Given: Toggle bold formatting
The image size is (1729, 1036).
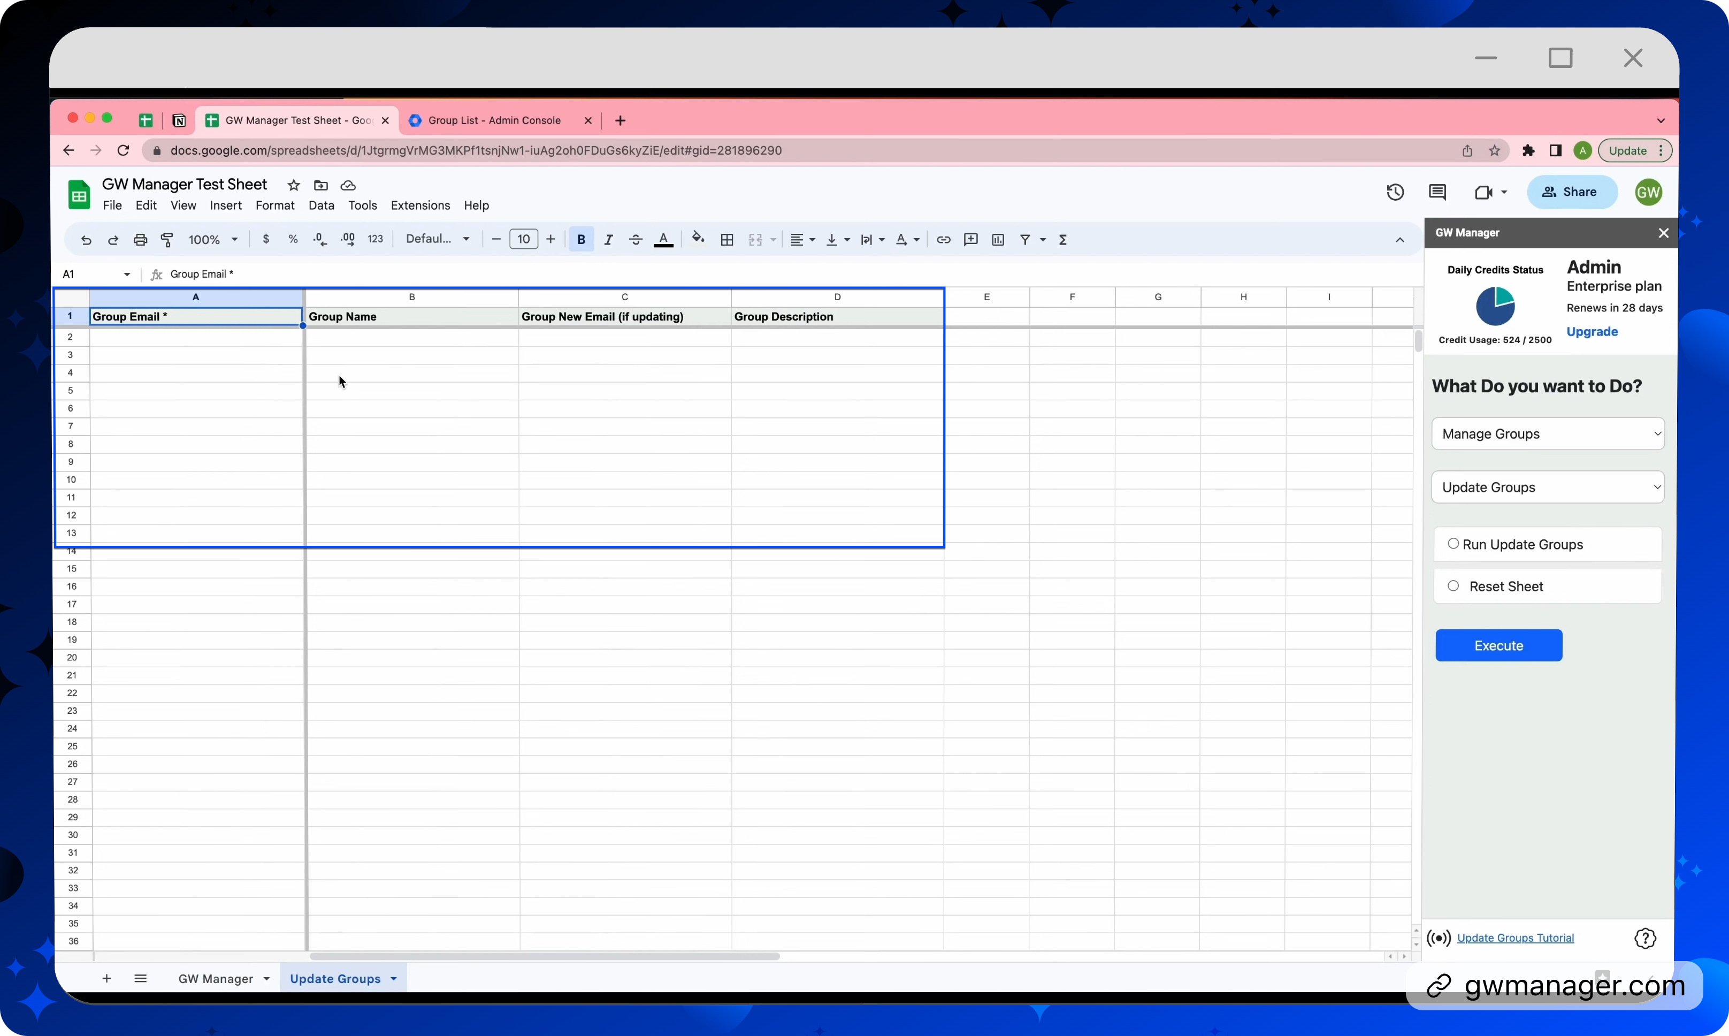Looking at the screenshot, I should coord(581,239).
